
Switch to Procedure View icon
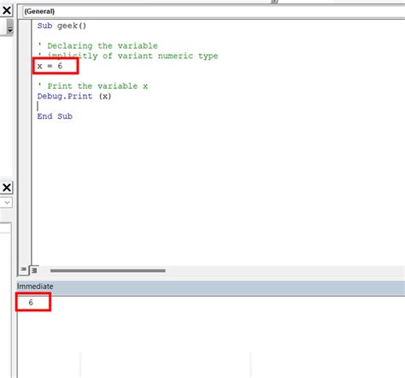(x=24, y=269)
